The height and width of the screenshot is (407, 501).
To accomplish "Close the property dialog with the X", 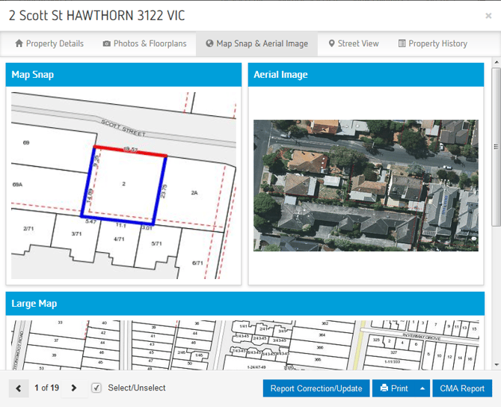I will point(488,16).
